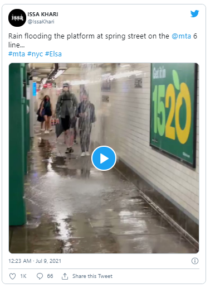
Task: Click the green 1520 poster in the video
Action: (173, 113)
